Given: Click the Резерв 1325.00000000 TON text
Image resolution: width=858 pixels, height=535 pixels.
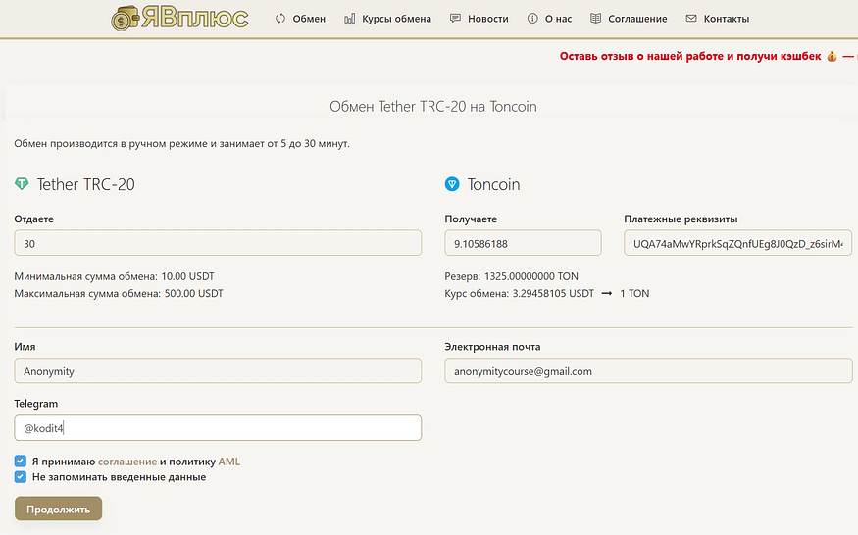Looking at the screenshot, I should pos(512,276).
